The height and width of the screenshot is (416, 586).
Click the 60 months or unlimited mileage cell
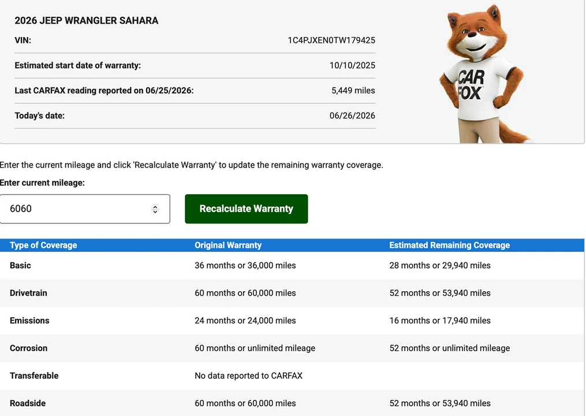click(x=255, y=348)
